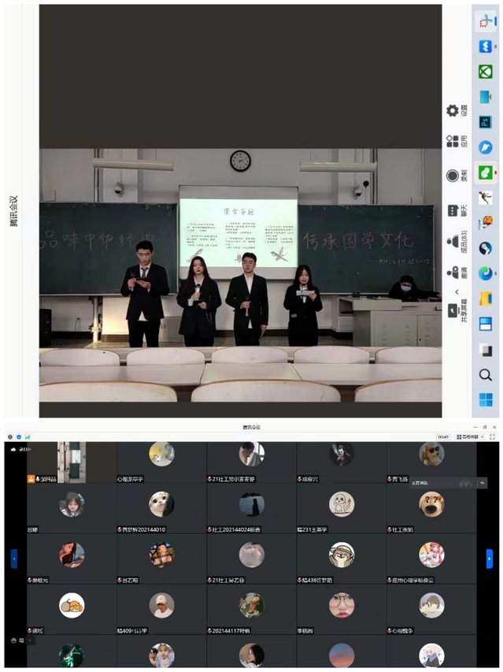Open the 应用 apps icon
503x672 pixels.
tap(453, 142)
